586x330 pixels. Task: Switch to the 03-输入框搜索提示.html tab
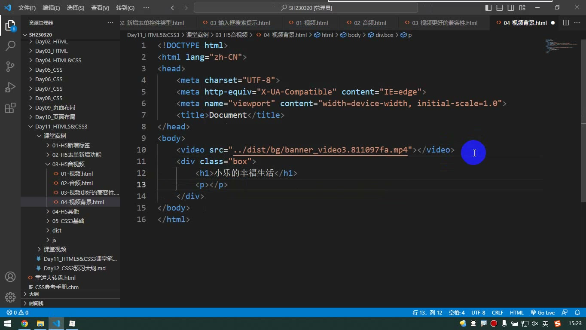[239, 23]
